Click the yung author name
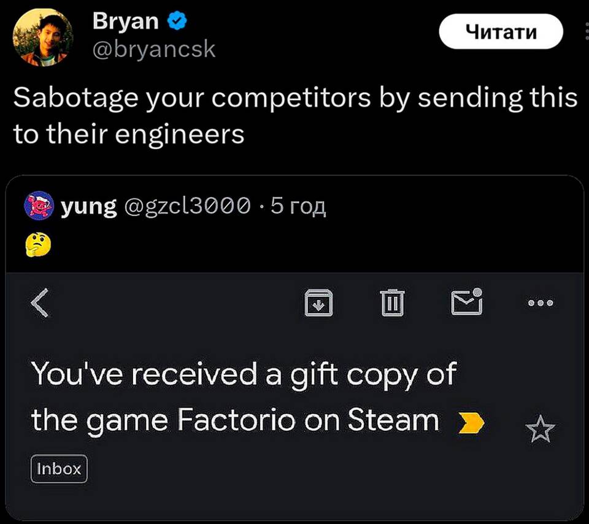This screenshot has width=589, height=524. tap(89, 207)
